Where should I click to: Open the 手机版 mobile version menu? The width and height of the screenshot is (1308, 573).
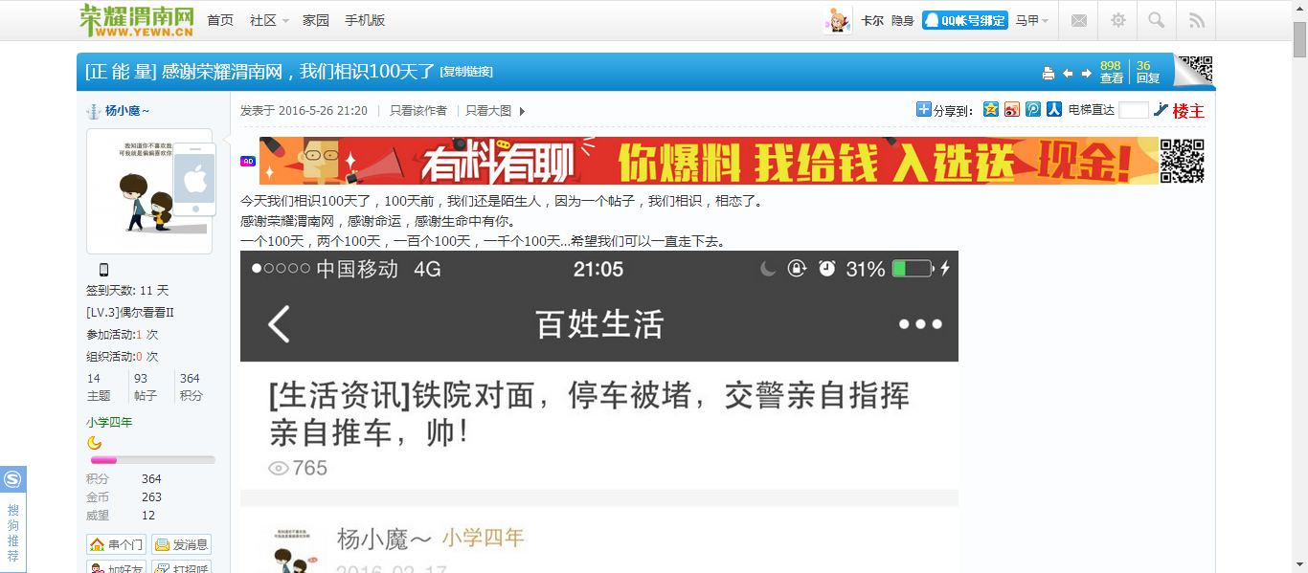click(x=365, y=20)
